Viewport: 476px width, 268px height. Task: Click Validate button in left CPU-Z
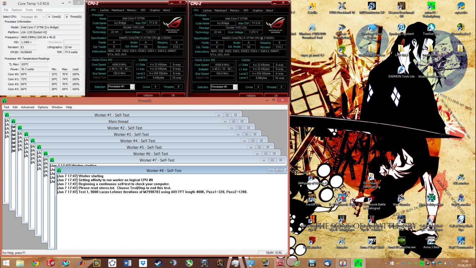point(148,95)
